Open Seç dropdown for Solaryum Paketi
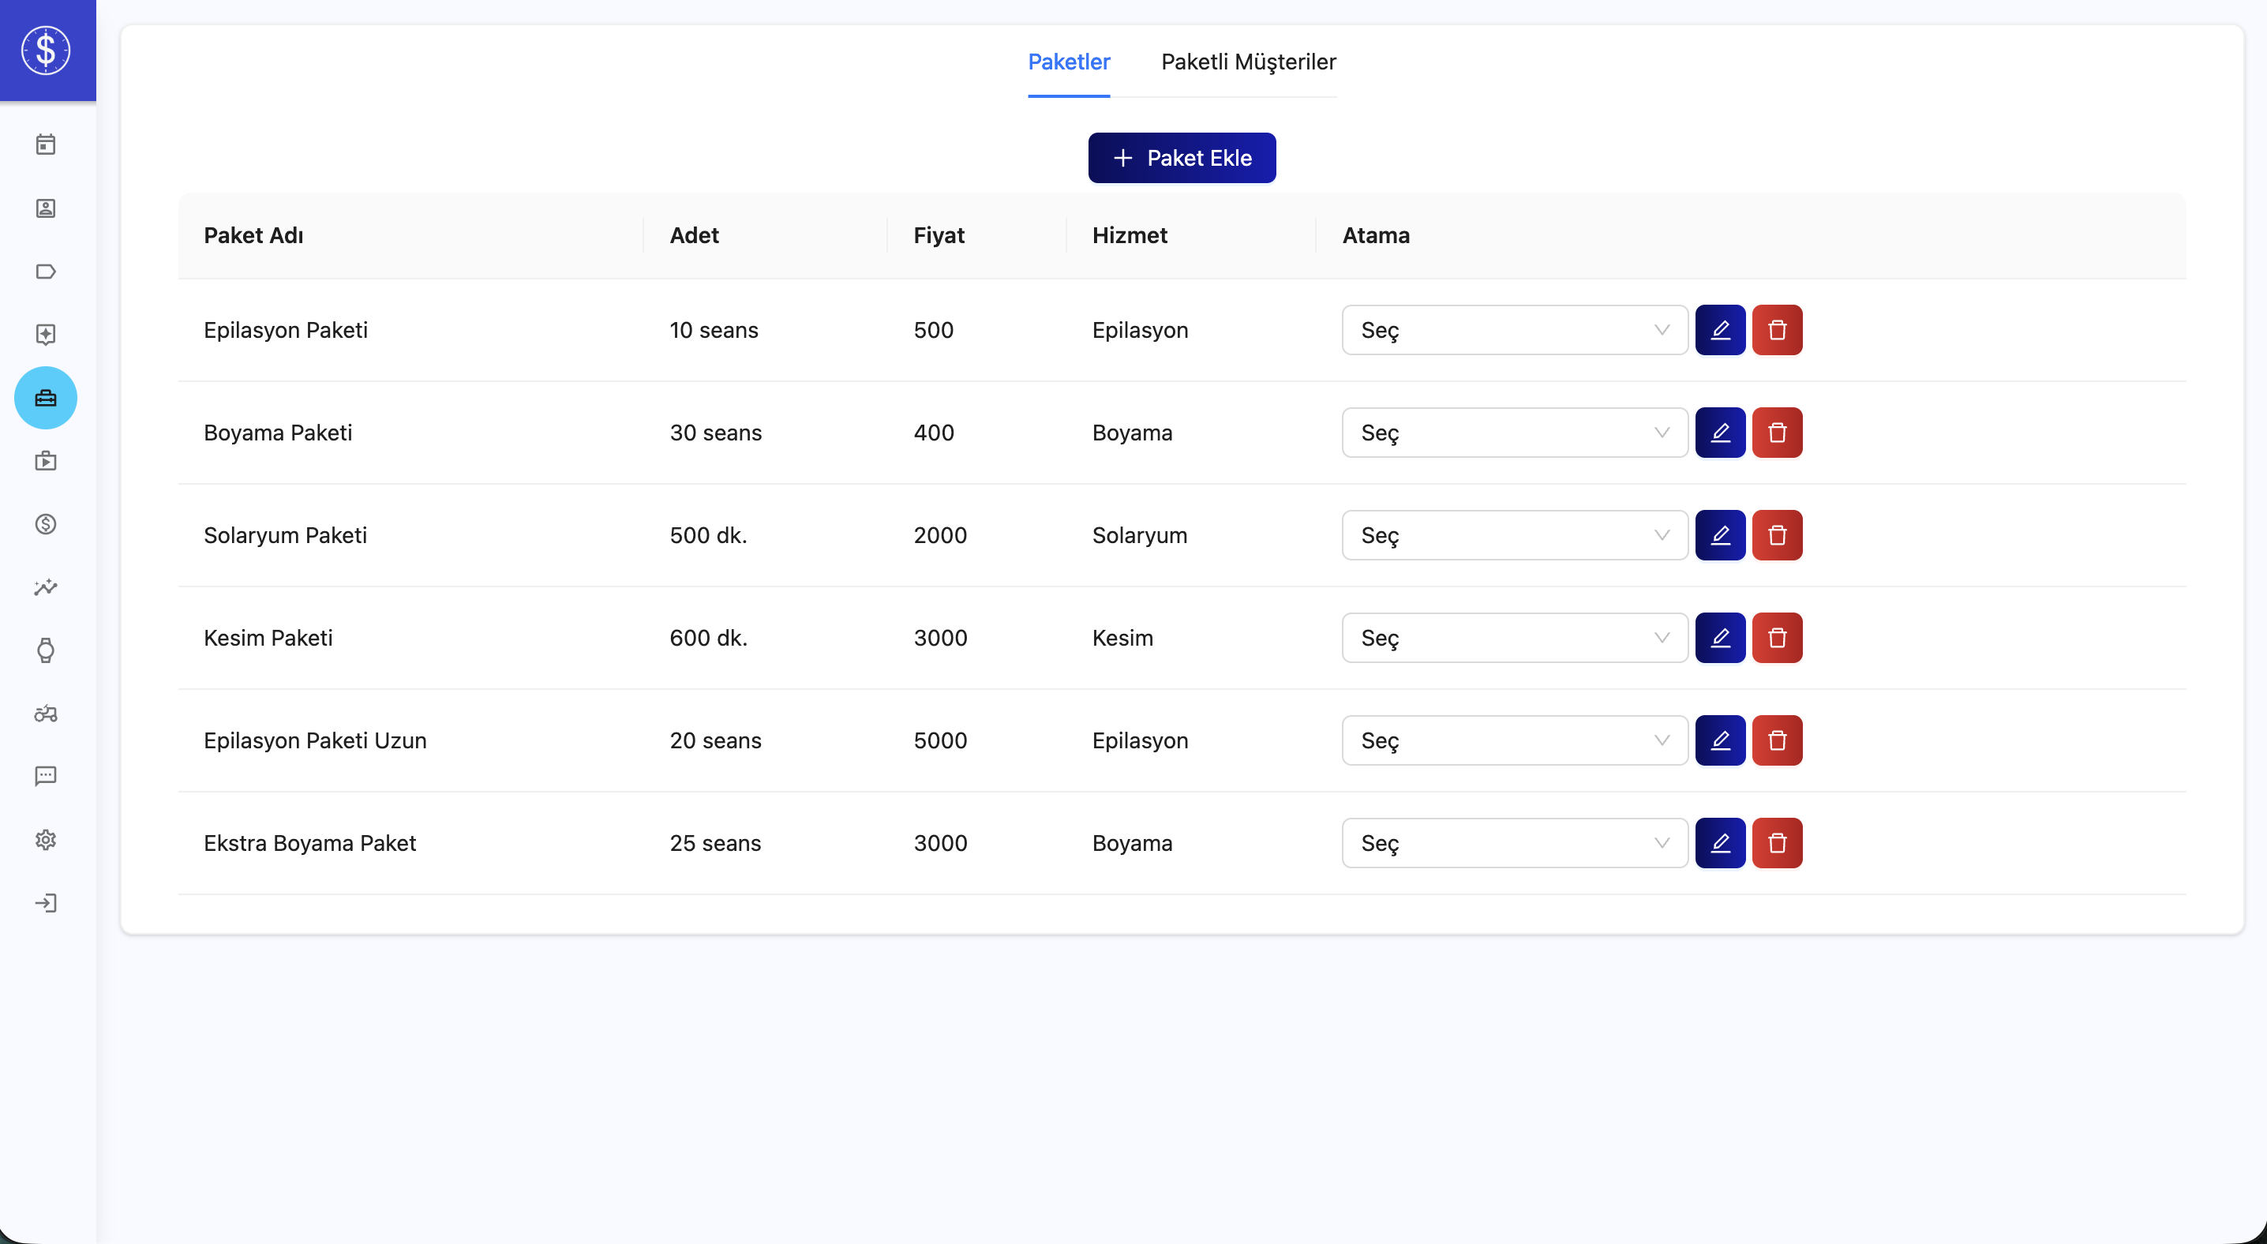This screenshot has height=1244, width=2267. (1514, 535)
